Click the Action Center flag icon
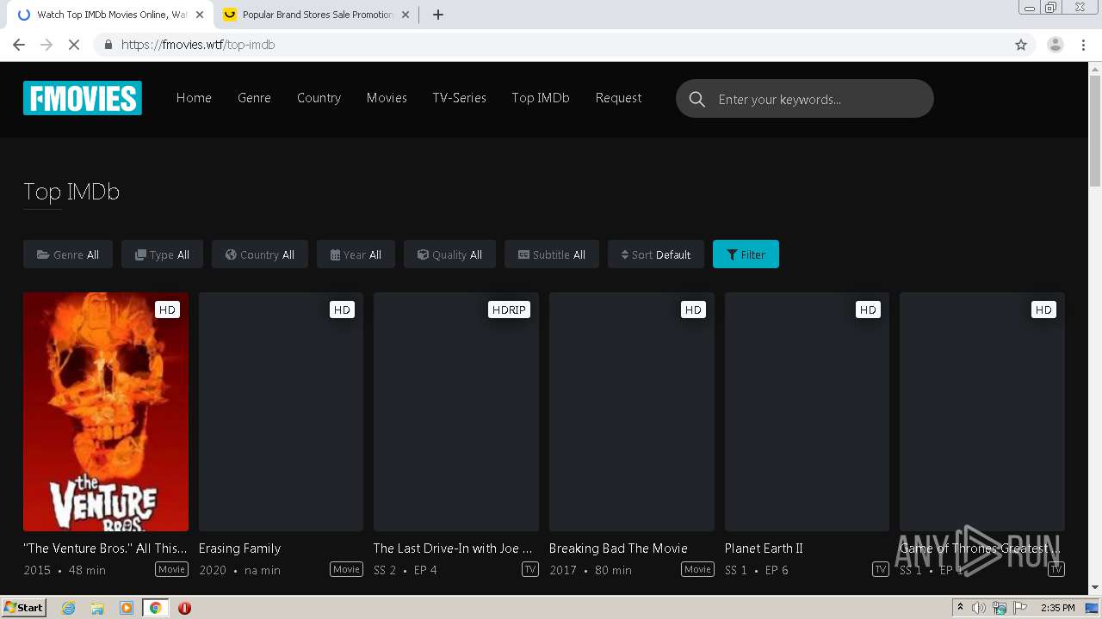The width and height of the screenshot is (1102, 619). [x=1020, y=608]
